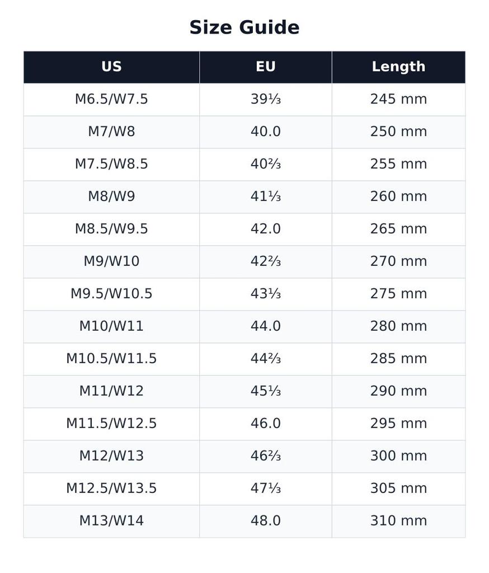Select the 275 mm length value
The height and width of the screenshot is (573, 489).
click(x=398, y=294)
